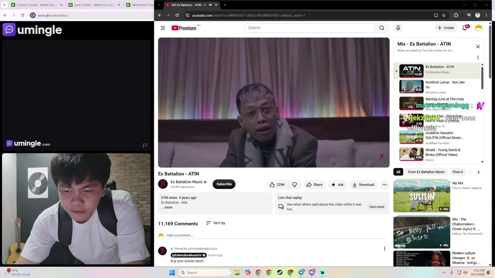The height and width of the screenshot is (278, 495).
Task: Go back in the umingle browser window
Action: coord(5,15)
